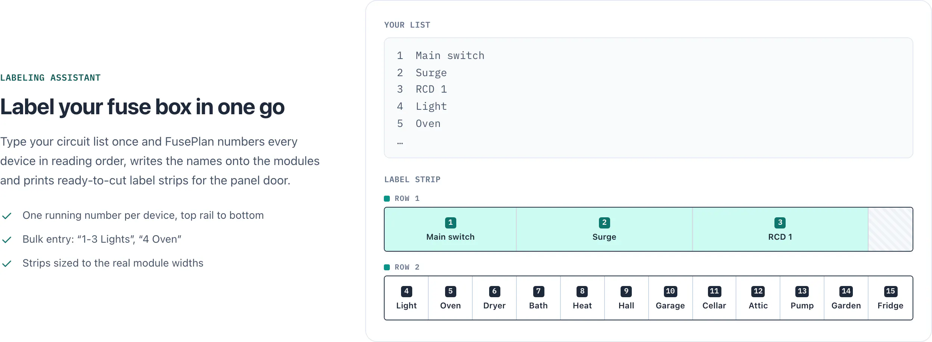This screenshot has height=342, width=932.
Task: Select the Dryer label module
Action: pyautogui.click(x=494, y=298)
